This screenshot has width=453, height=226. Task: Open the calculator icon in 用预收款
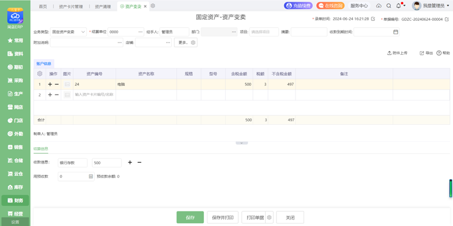[x=91, y=176]
